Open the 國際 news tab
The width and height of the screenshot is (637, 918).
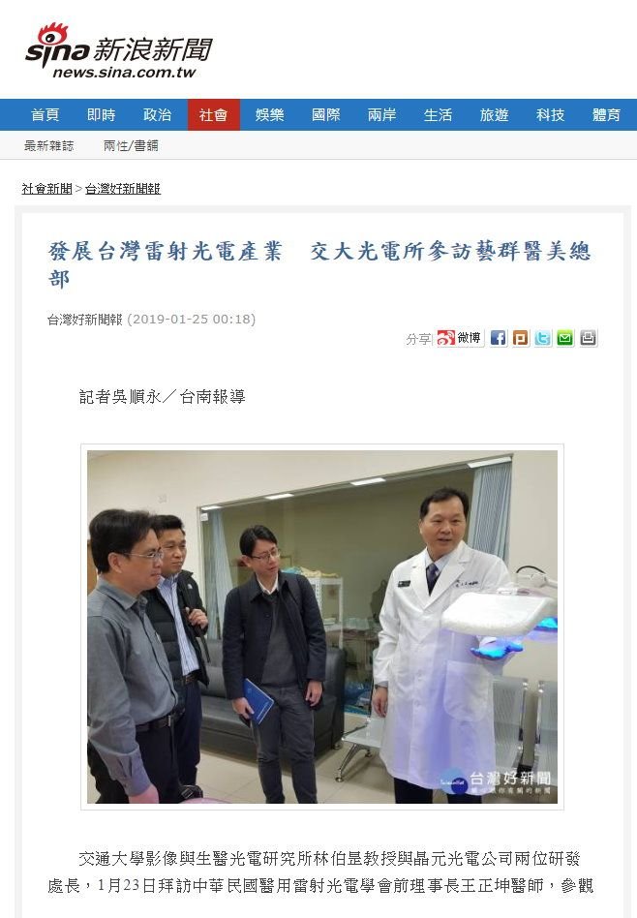[x=326, y=114]
